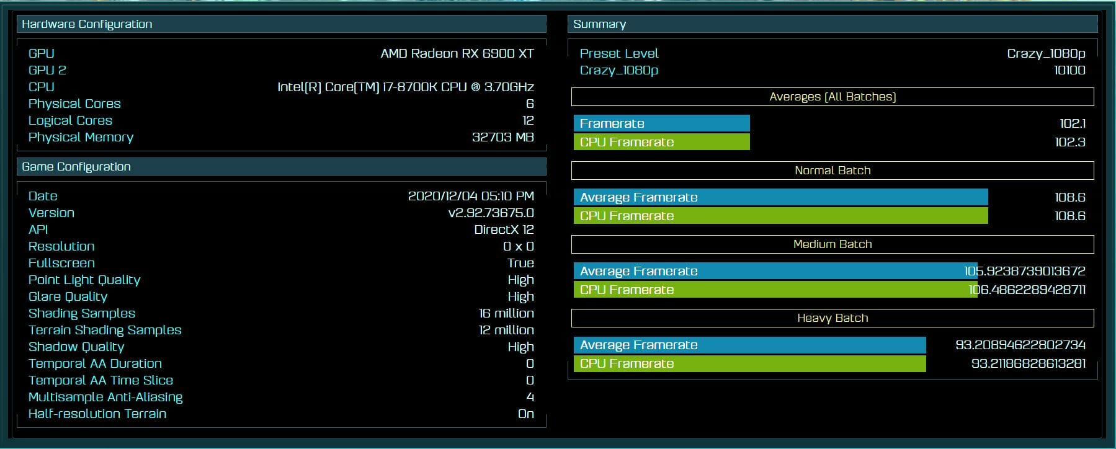Click the Half-resolution Terrain value On
Screen dimensions: 1116x449
(526, 414)
